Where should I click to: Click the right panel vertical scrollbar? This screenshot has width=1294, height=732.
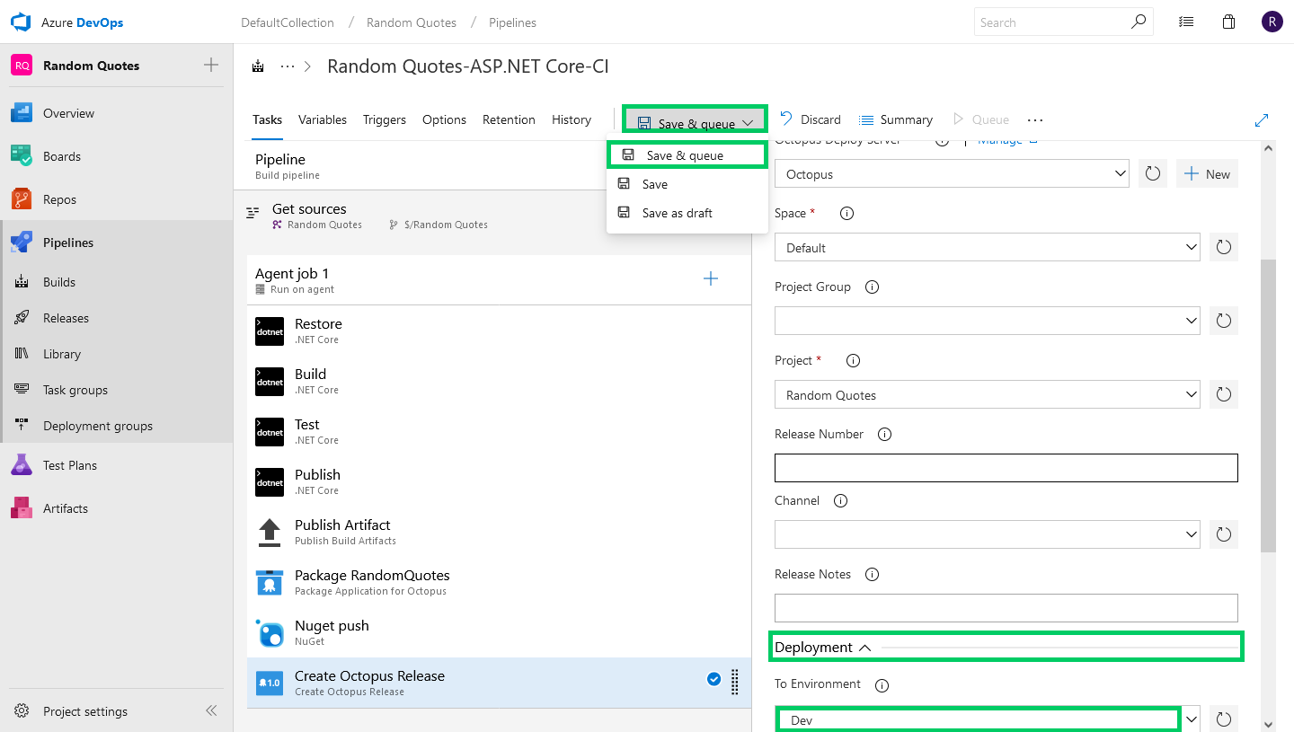pyautogui.click(x=1268, y=404)
